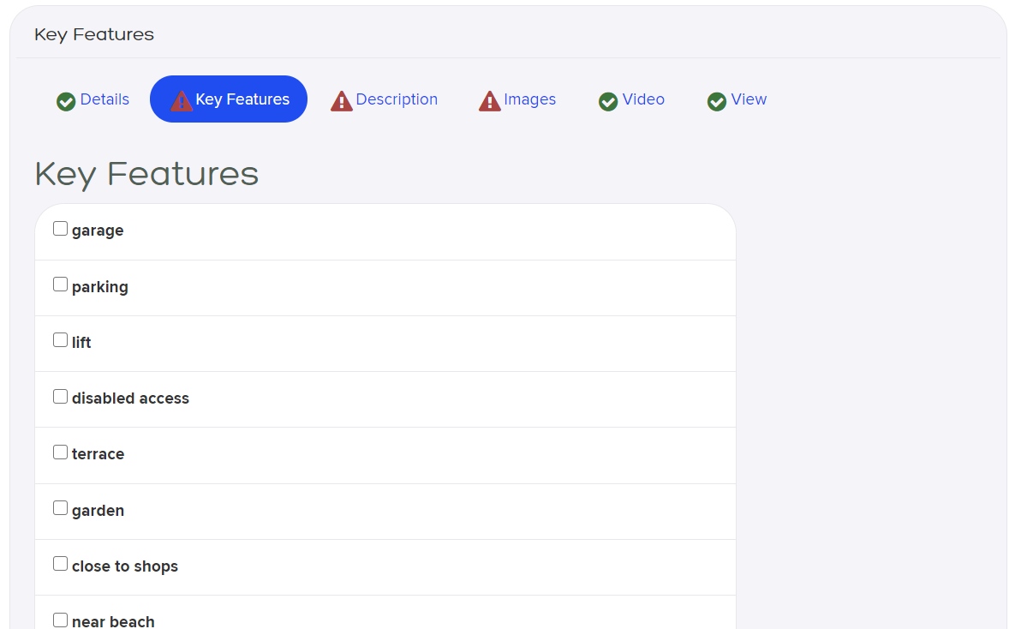Go to the Images tab
This screenshot has height=629, width=1009.
517,99
